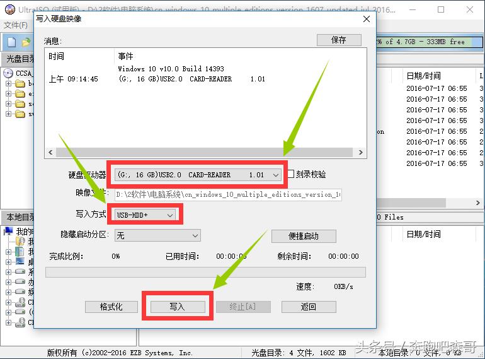The image size is (485, 359).
Task: Select the 办 drive icon in local tree
Action: [20, 282]
